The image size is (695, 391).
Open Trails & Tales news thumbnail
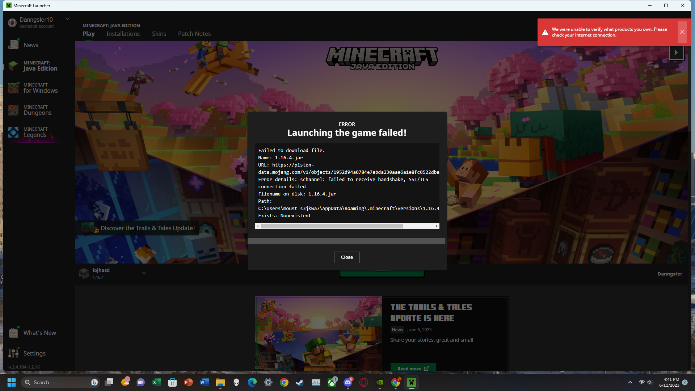(318, 333)
